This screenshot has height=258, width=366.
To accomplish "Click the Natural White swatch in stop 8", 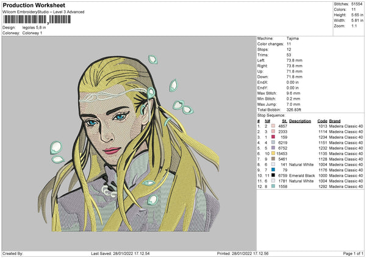I will 273,164.
